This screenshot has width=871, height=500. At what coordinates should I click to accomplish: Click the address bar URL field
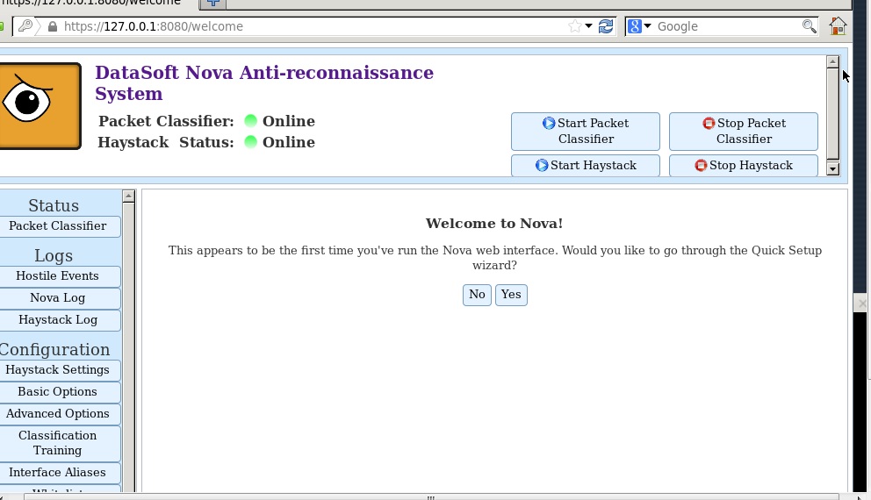point(307,26)
